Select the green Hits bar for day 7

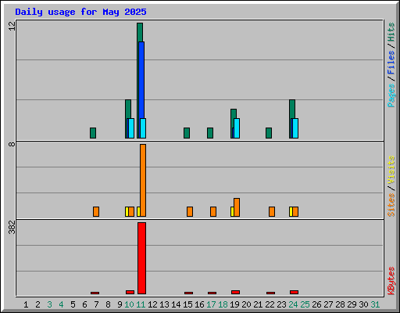coord(93,133)
